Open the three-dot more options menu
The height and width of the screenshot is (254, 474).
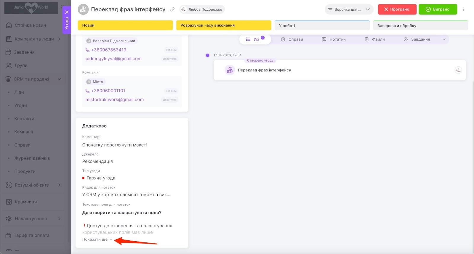click(464, 9)
